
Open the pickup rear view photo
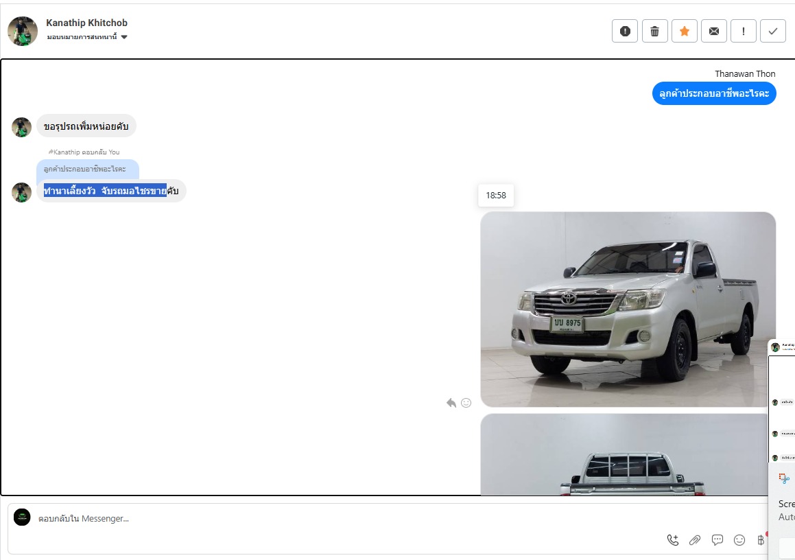click(624, 454)
